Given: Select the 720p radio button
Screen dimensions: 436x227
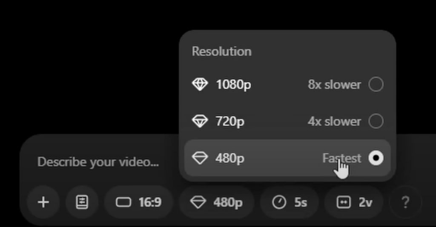Looking at the screenshot, I should tap(376, 121).
